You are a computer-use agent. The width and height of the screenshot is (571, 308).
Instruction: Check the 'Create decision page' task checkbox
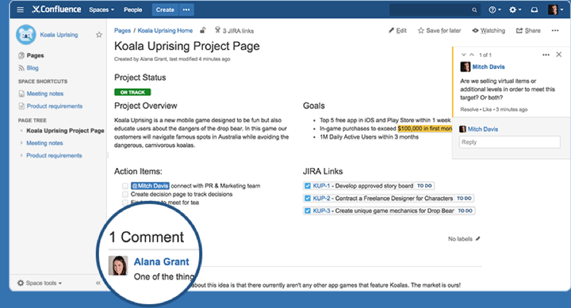(126, 195)
